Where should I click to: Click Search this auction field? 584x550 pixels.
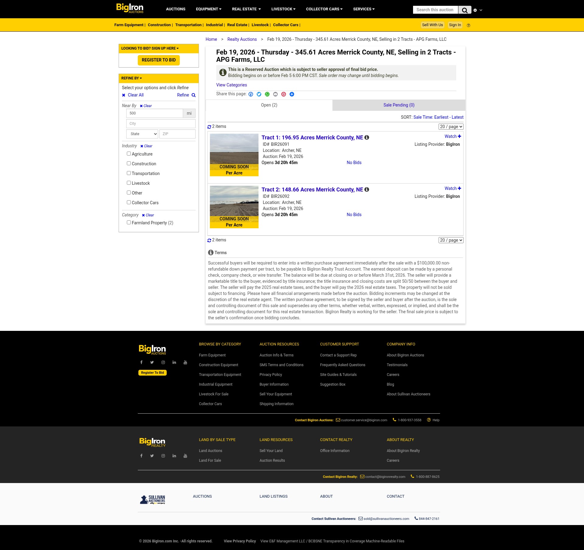pyautogui.click(x=435, y=10)
